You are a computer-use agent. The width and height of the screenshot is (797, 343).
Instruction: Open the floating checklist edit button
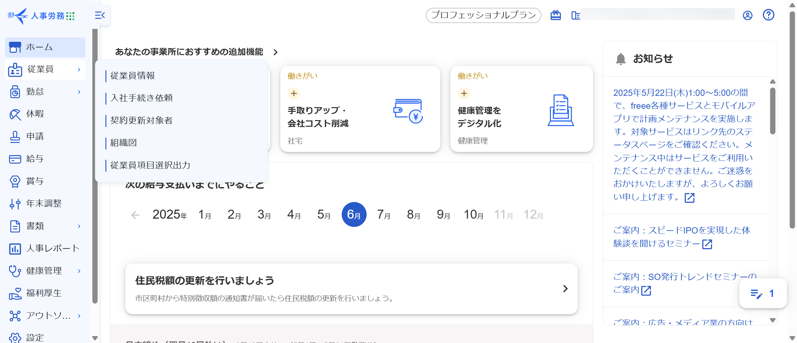(x=763, y=294)
